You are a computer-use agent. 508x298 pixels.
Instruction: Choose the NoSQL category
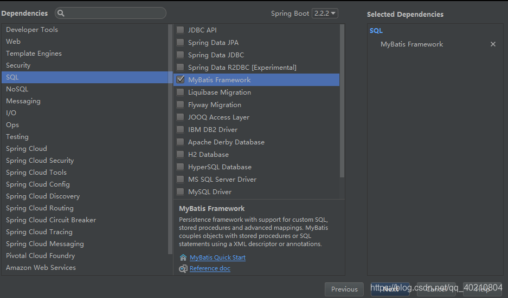[85, 89]
